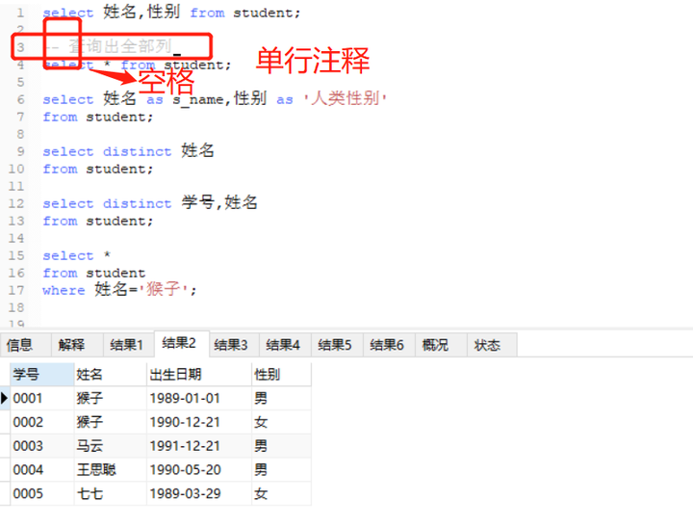Click the 姓名 cell 马云
Viewport: 693px width, 527px height.
click(110, 445)
